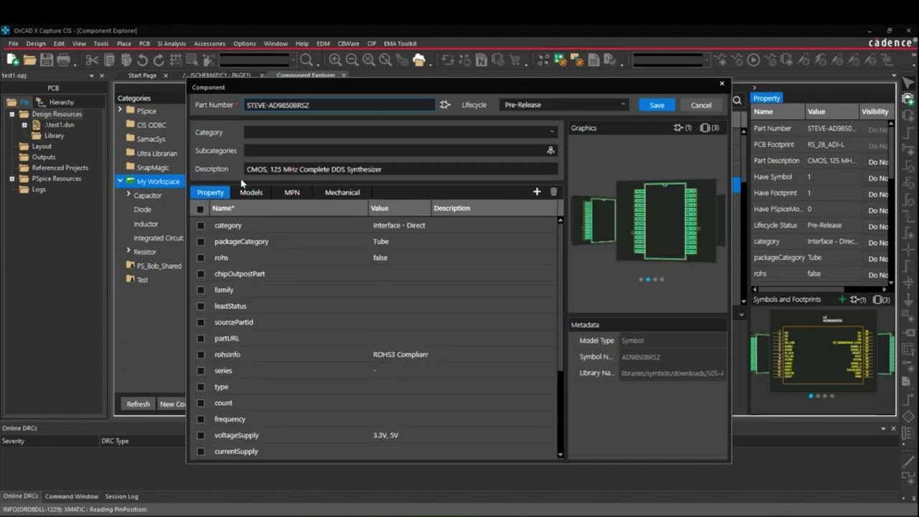The image size is (919, 517).
Task: Select the Integrated Circuit category
Action: tap(158, 238)
